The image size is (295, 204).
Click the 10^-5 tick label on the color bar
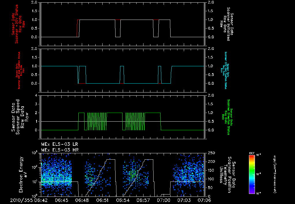(x=258, y=174)
